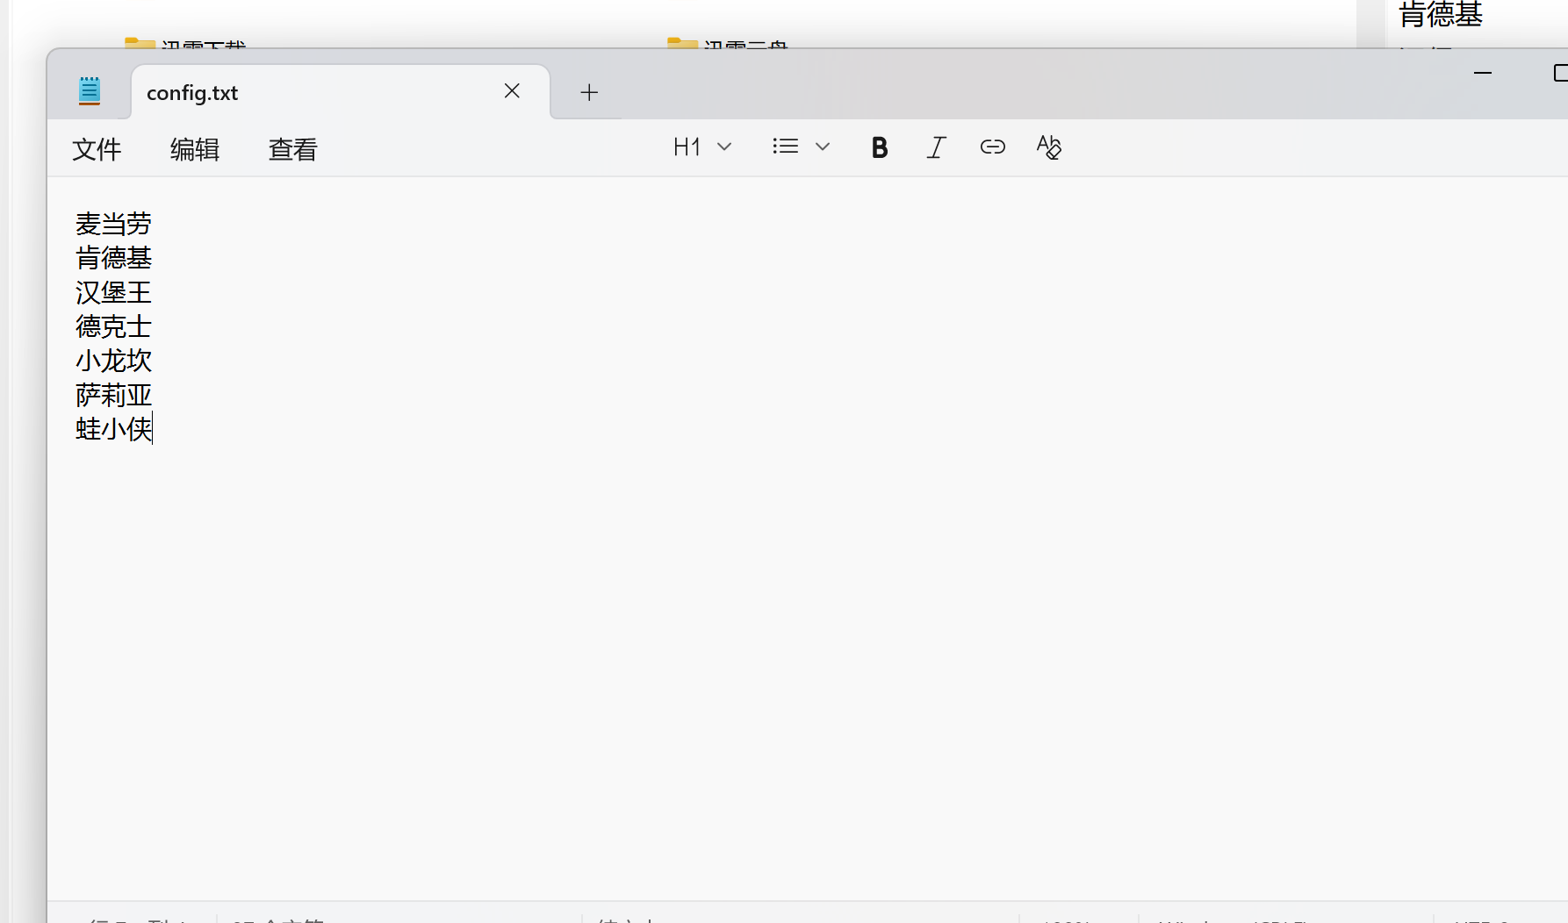Expand the list style dropdown arrow
The width and height of the screenshot is (1568, 923).
[823, 147]
